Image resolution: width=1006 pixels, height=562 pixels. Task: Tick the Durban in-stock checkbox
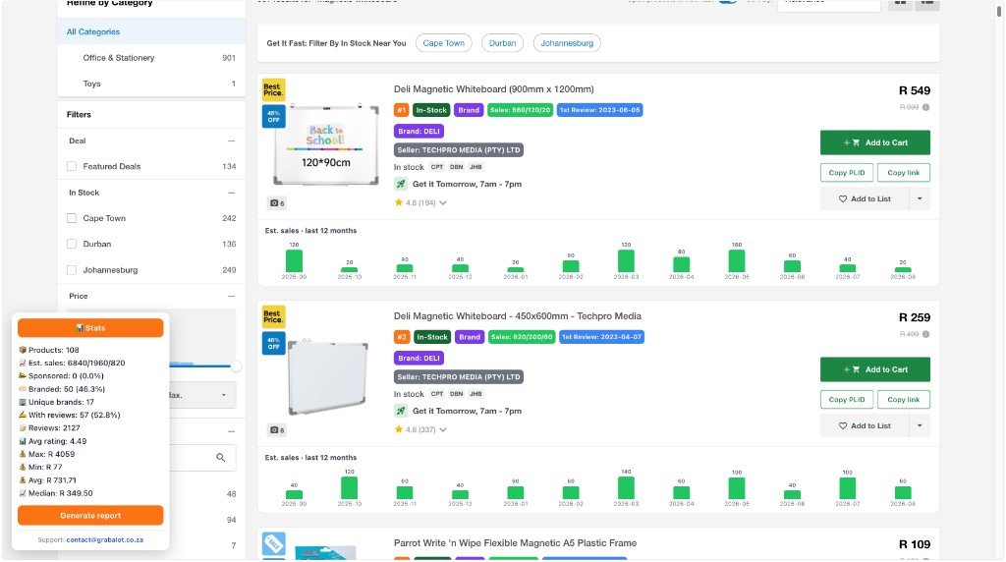click(72, 245)
